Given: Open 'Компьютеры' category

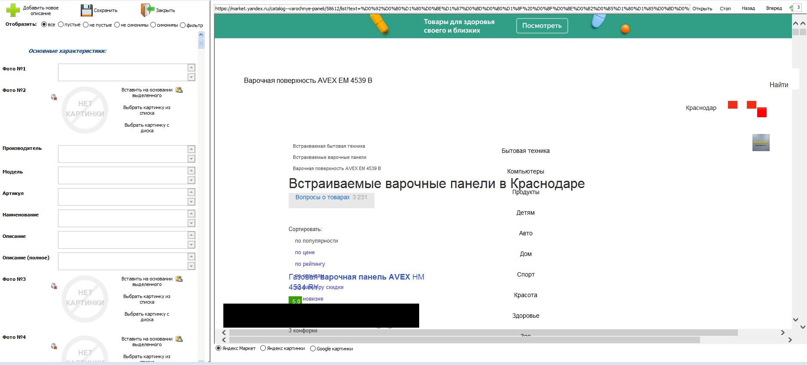Looking at the screenshot, I should (526, 171).
